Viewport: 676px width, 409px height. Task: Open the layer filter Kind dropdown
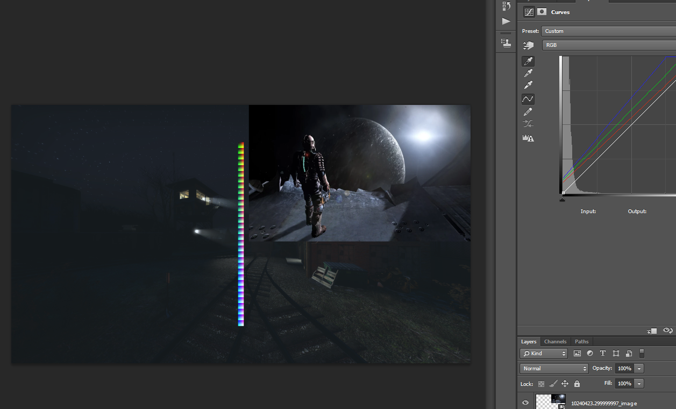click(544, 354)
